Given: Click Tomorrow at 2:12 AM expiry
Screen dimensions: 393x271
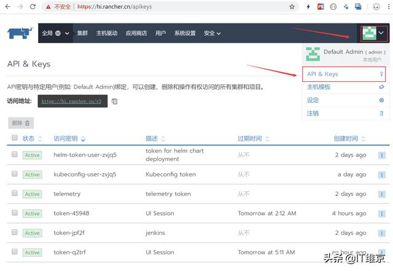Looking at the screenshot, I should point(267,213).
